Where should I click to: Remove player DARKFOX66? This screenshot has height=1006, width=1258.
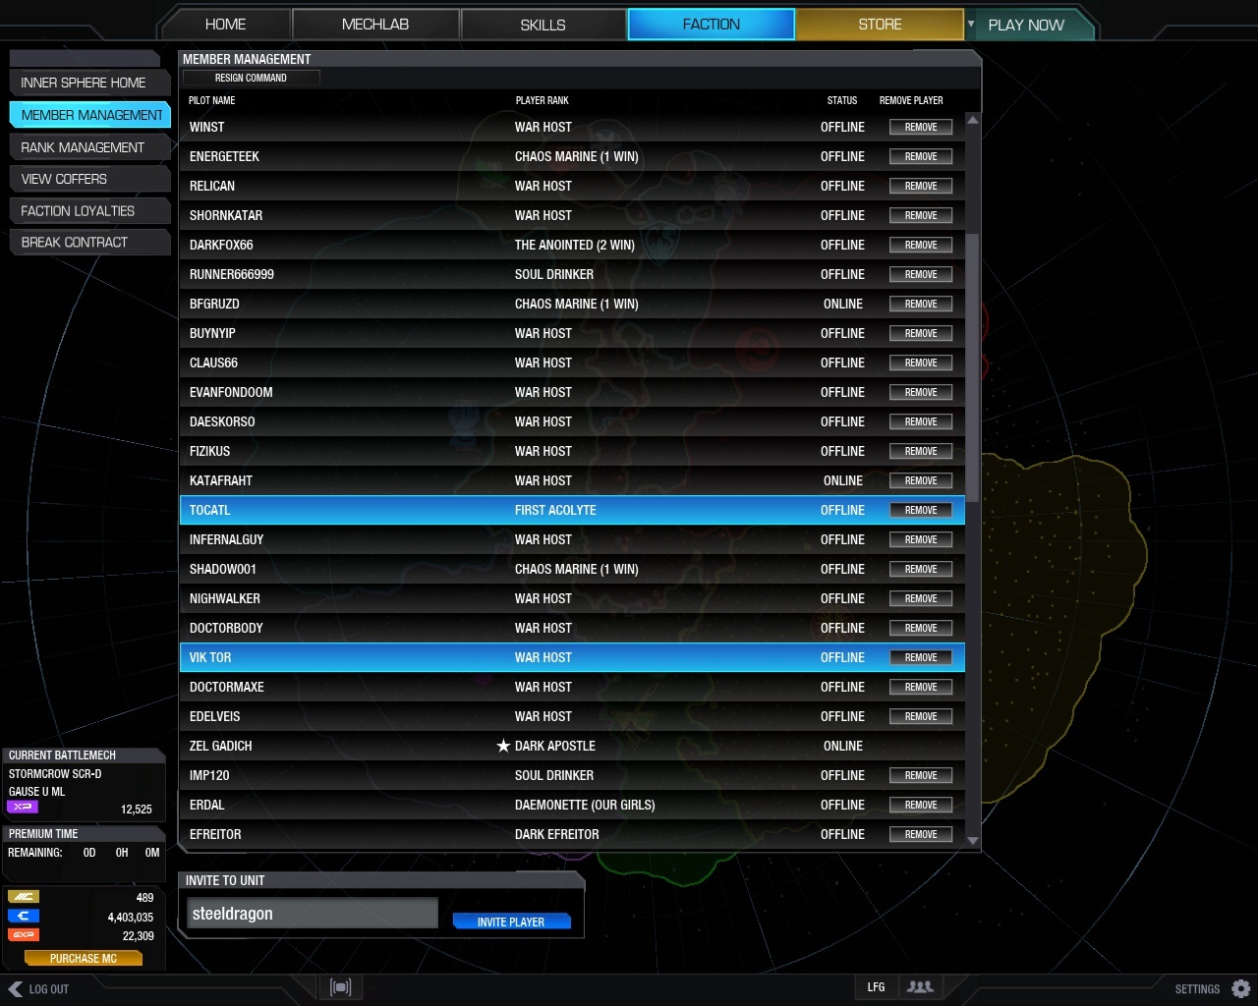(x=921, y=245)
